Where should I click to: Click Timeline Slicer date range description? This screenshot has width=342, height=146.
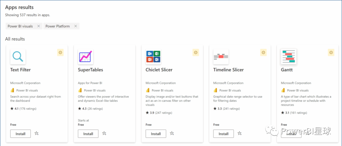click(238, 98)
